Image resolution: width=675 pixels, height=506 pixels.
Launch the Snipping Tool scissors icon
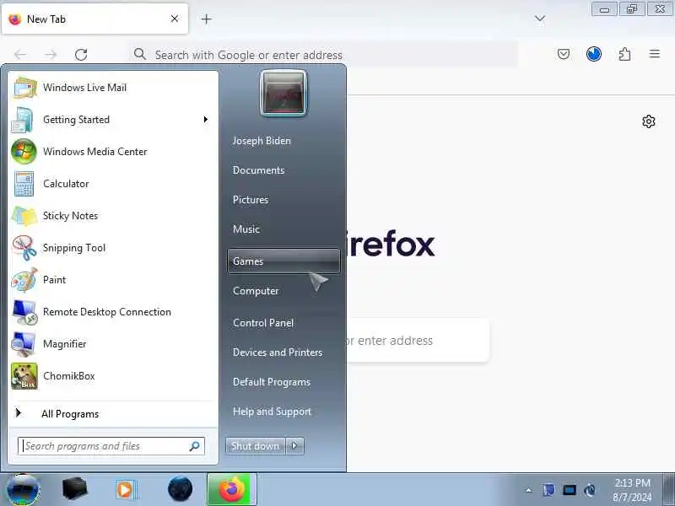[x=24, y=248]
